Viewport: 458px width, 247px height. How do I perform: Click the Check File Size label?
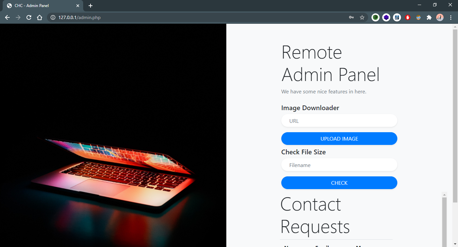click(x=303, y=152)
